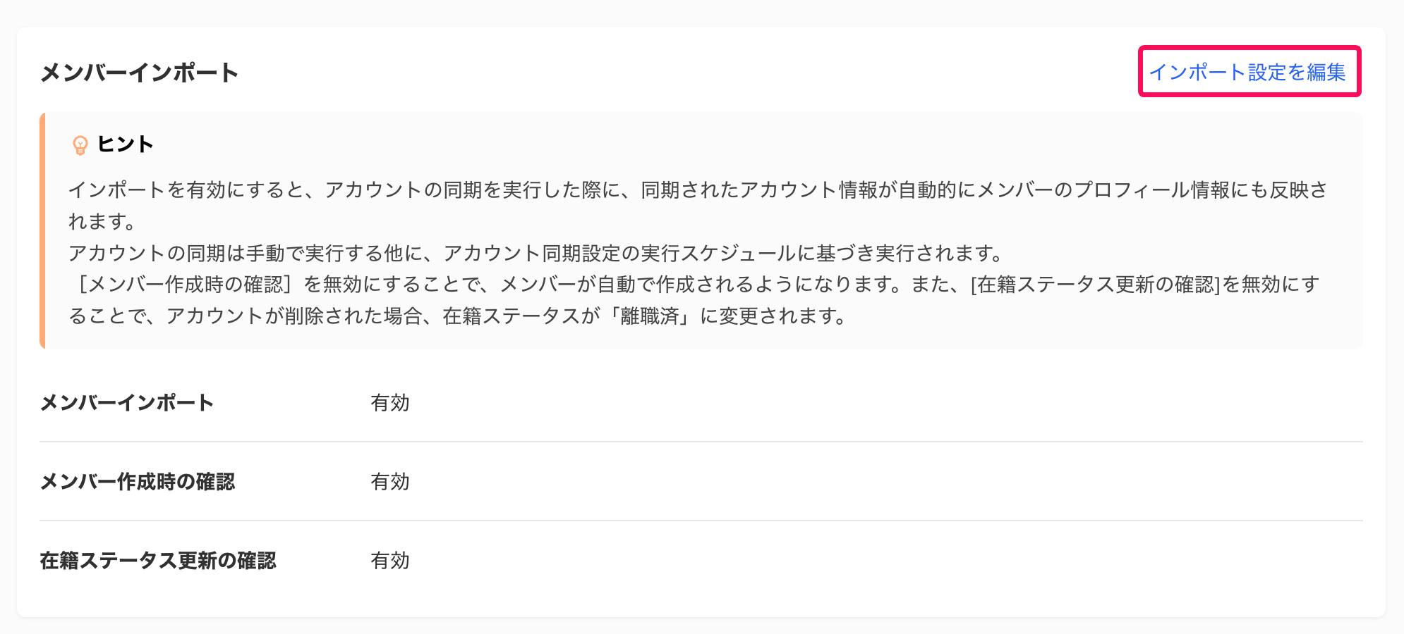
Task: Click the 在籍ステータス更新の確認 row label
Action: pos(158,561)
